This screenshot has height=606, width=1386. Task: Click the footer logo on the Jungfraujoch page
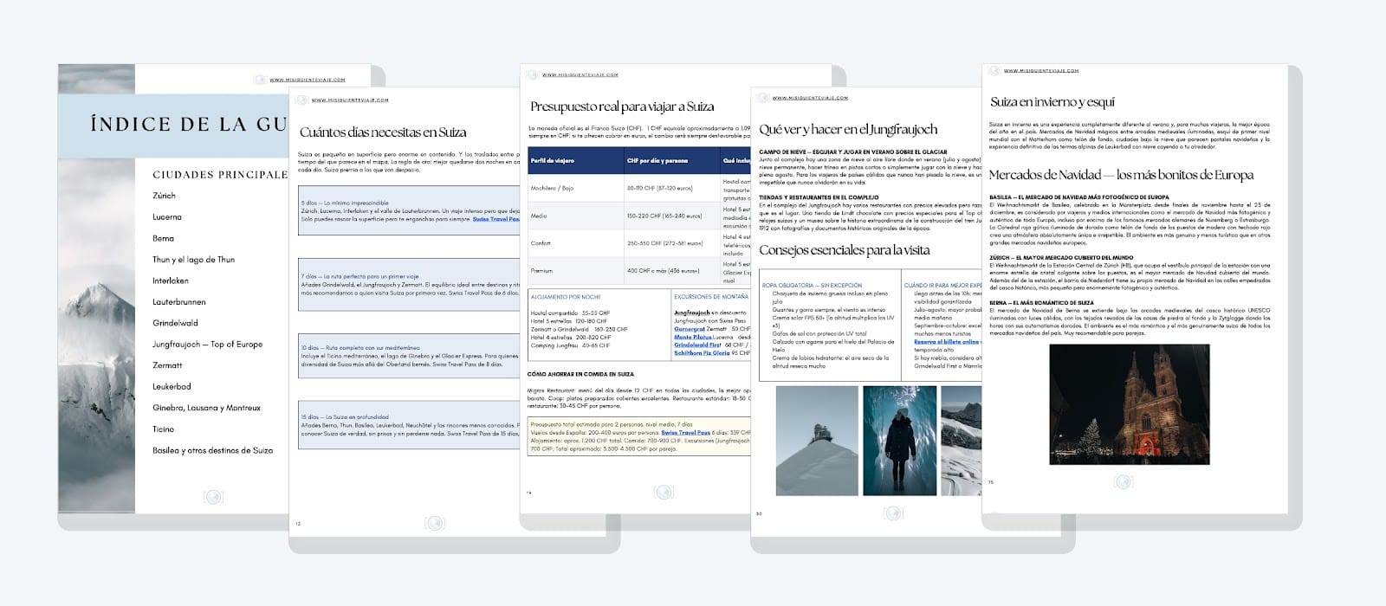point(893,513)
